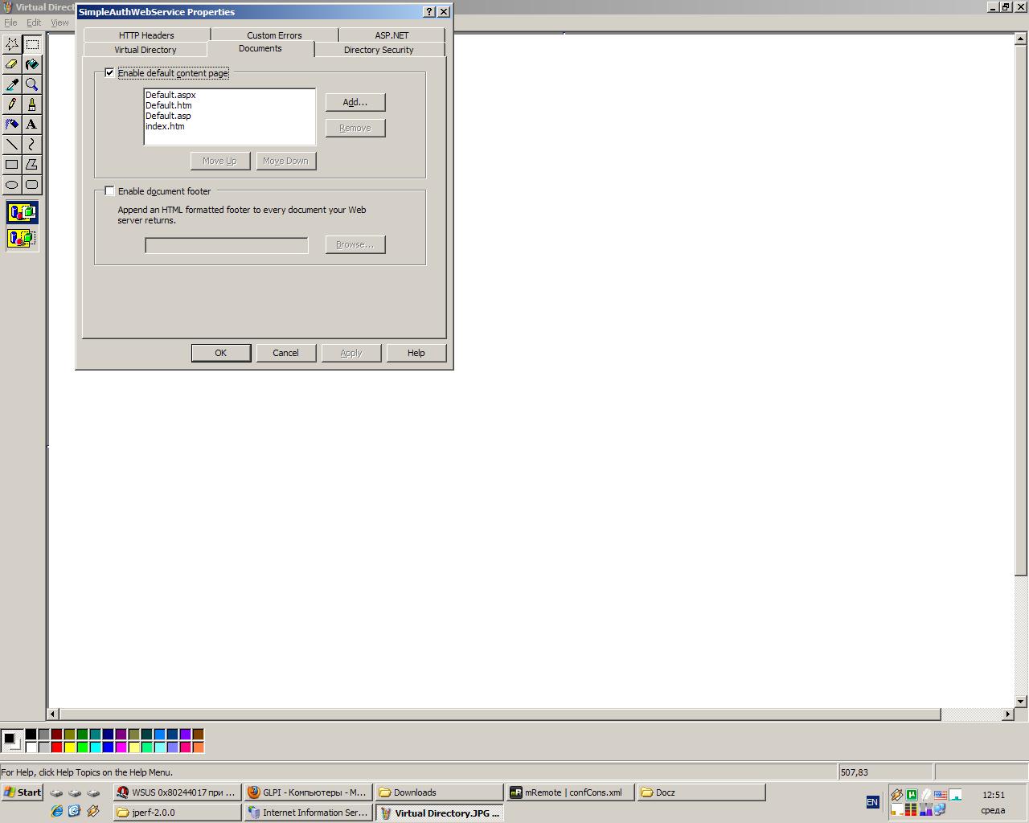Image resolution: width=1029 pixels, height=823 pixels.
Task: Click the horizontal scrollbar right arrow
Action: 1008,714
